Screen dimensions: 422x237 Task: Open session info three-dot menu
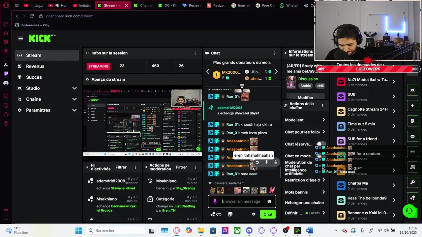coord(195,53)
